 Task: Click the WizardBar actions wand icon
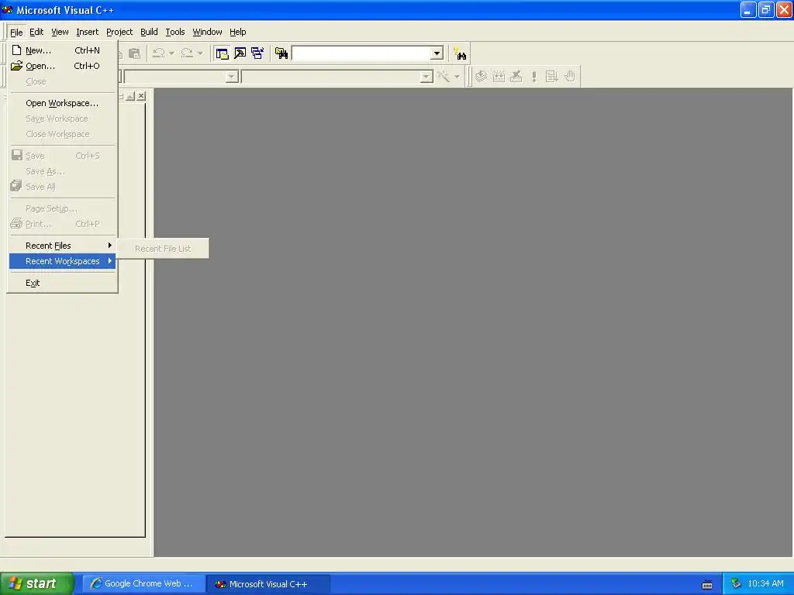pos(444,77)
